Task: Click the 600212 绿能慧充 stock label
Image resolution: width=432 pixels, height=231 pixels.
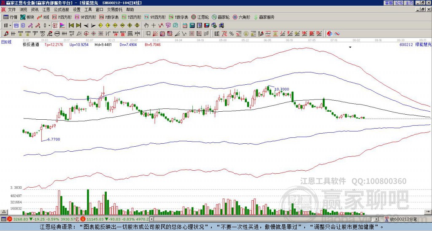Action: click(415, 45)
